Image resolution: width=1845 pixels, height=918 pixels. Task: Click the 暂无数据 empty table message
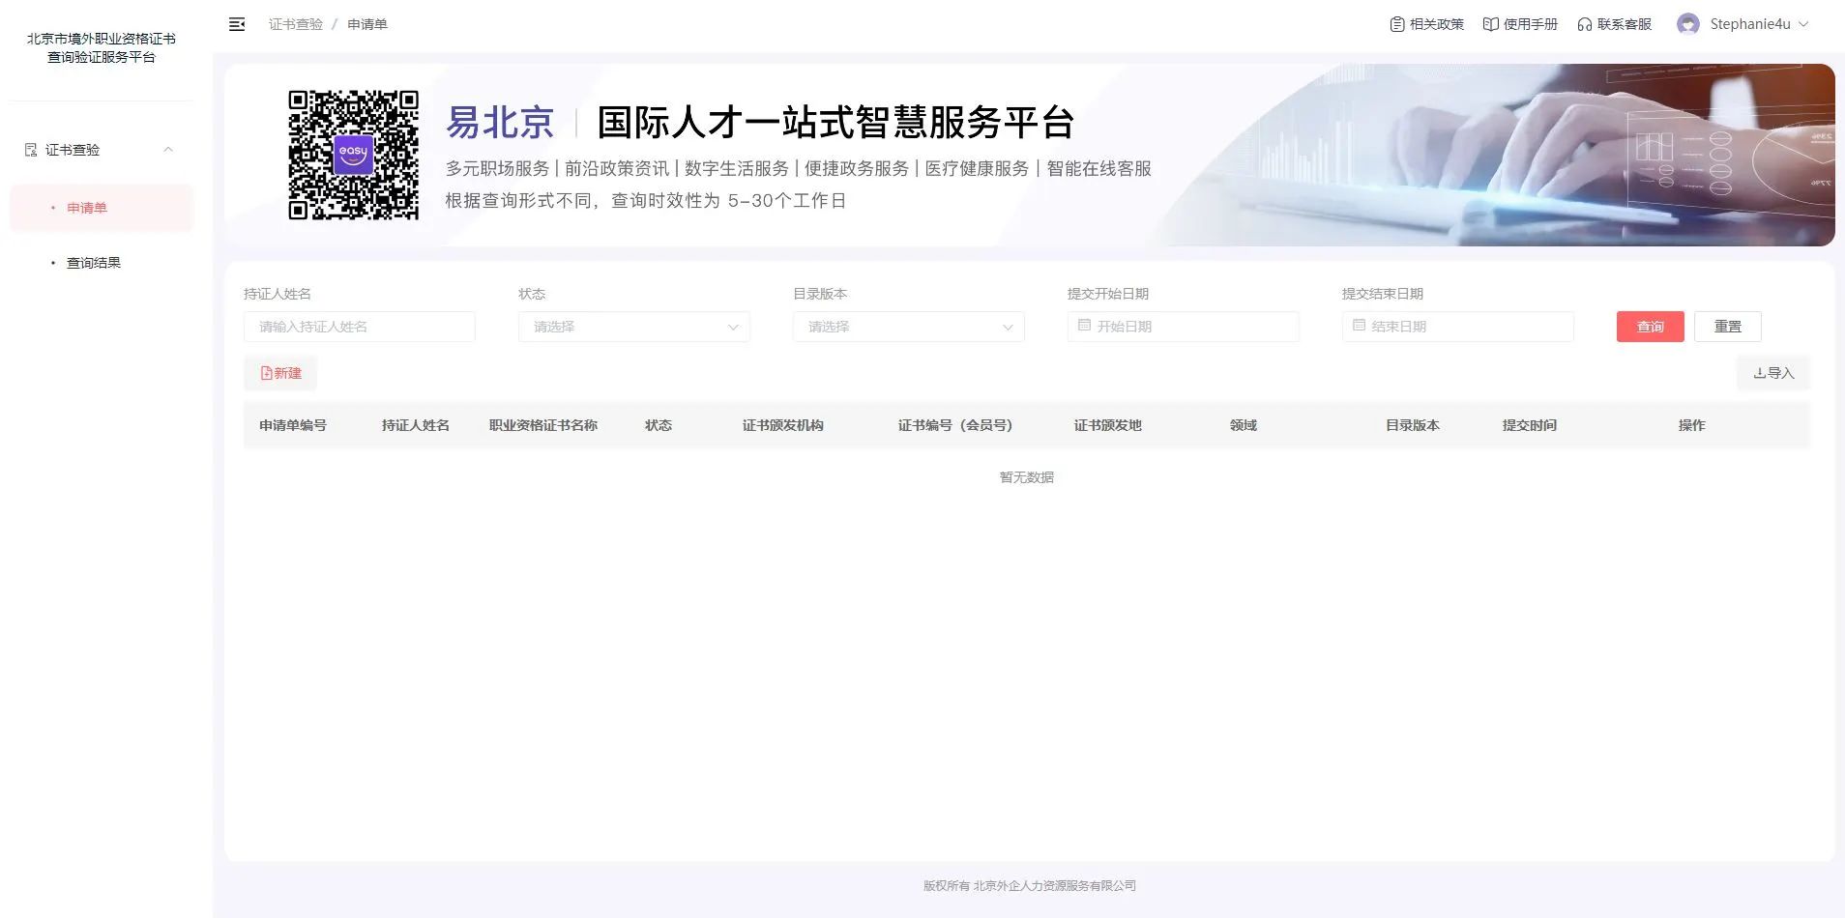(1027, 477)
